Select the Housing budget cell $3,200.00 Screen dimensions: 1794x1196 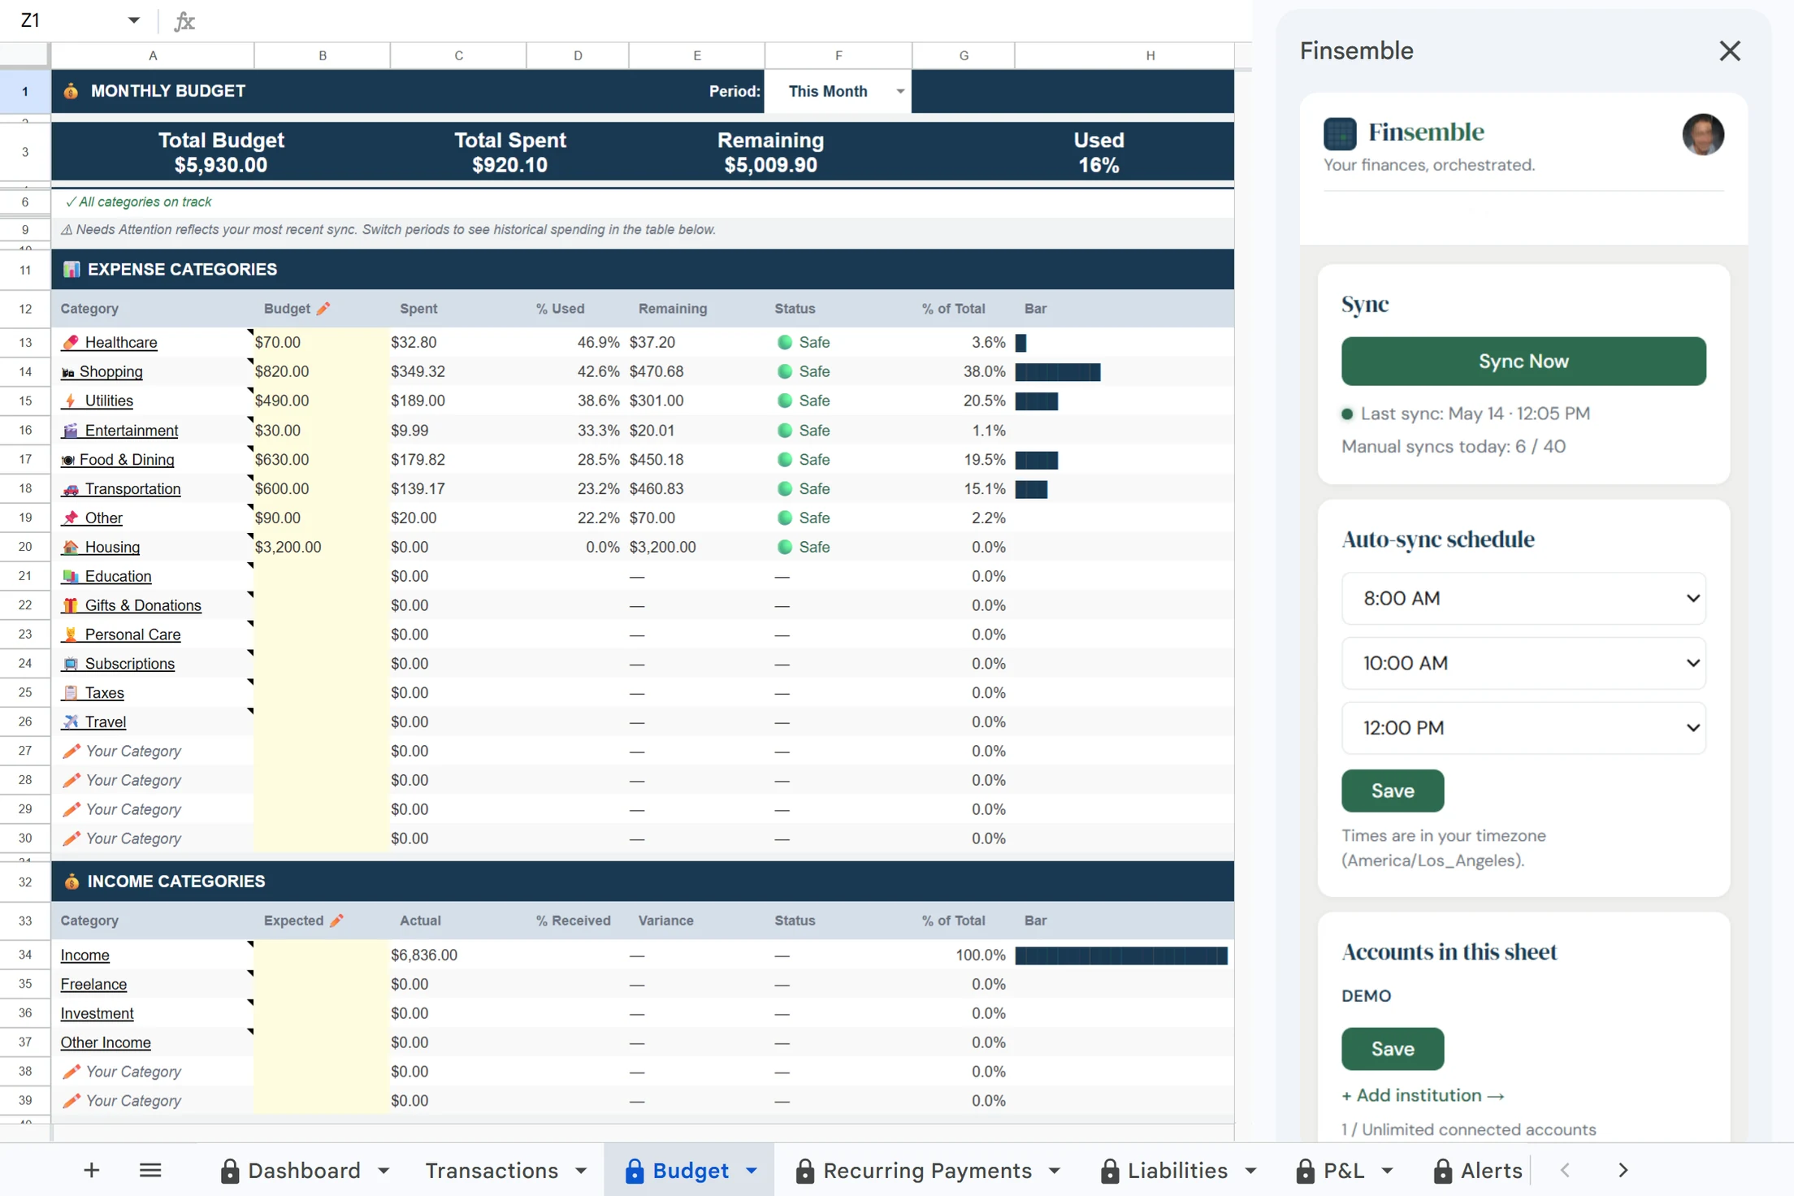pos(322,547)
